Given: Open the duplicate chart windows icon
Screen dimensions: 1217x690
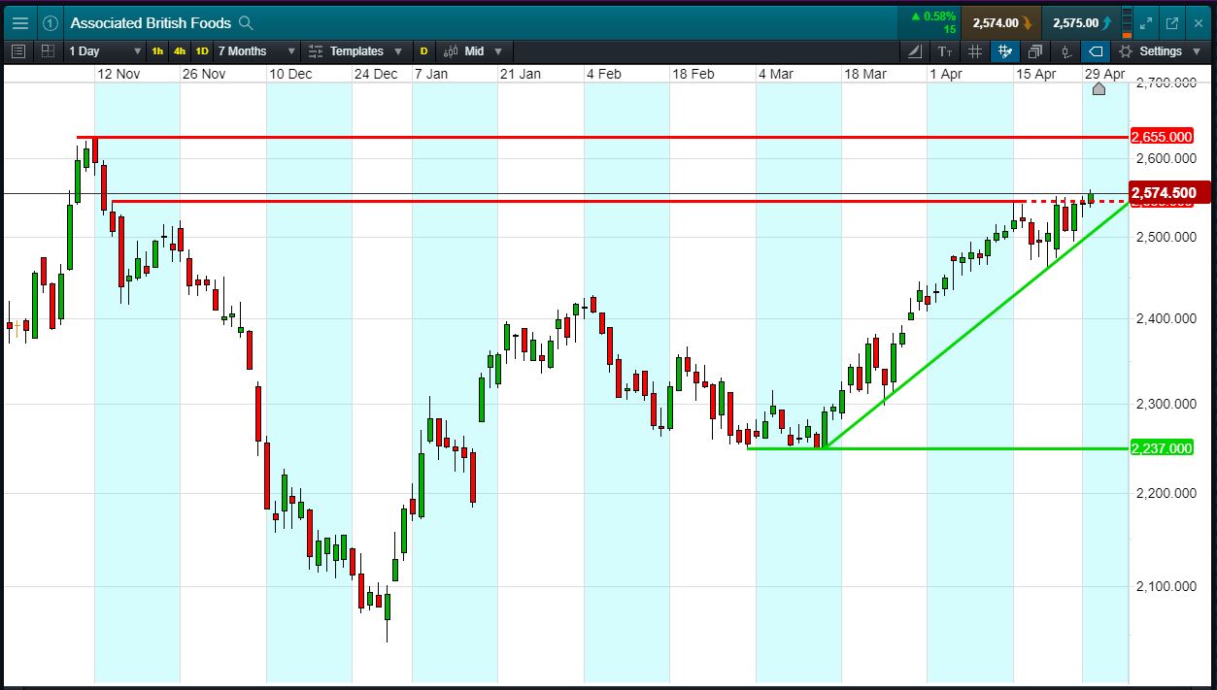Looking at the screenshot, I should (1035, 51).
